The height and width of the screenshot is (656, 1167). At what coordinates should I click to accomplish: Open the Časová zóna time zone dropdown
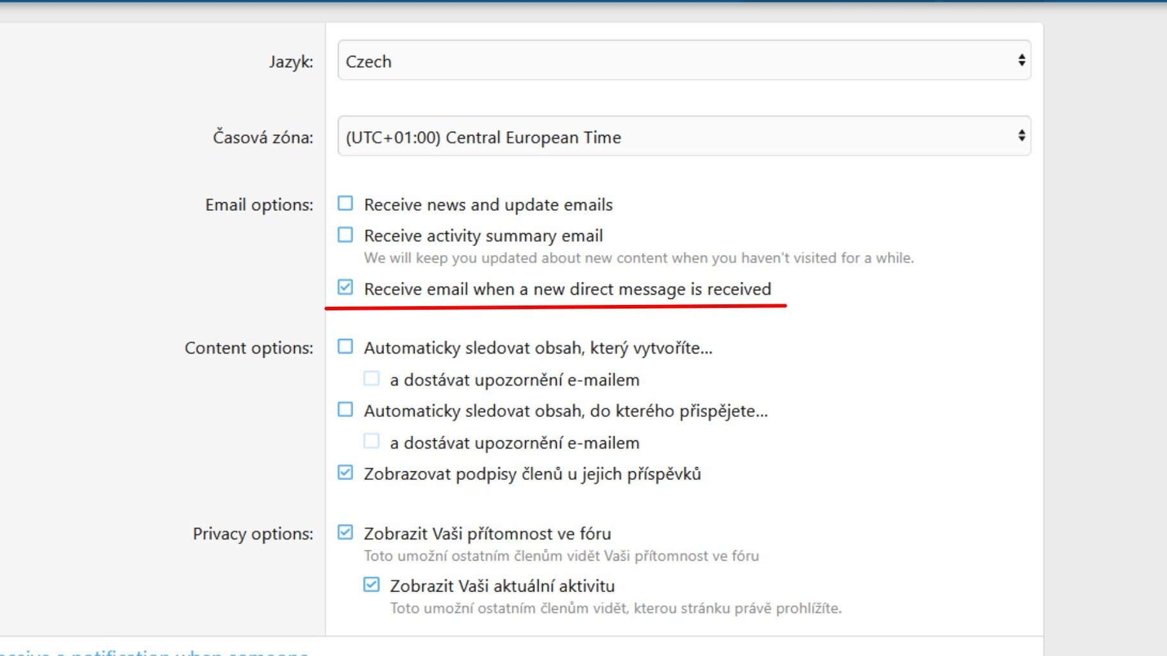coord(684,136)
